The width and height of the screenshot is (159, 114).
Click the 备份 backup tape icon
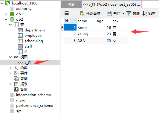[16, 89]
